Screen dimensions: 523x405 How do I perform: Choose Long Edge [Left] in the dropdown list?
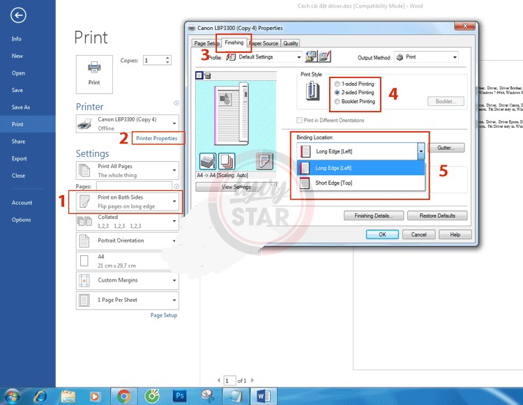point(361,168)
